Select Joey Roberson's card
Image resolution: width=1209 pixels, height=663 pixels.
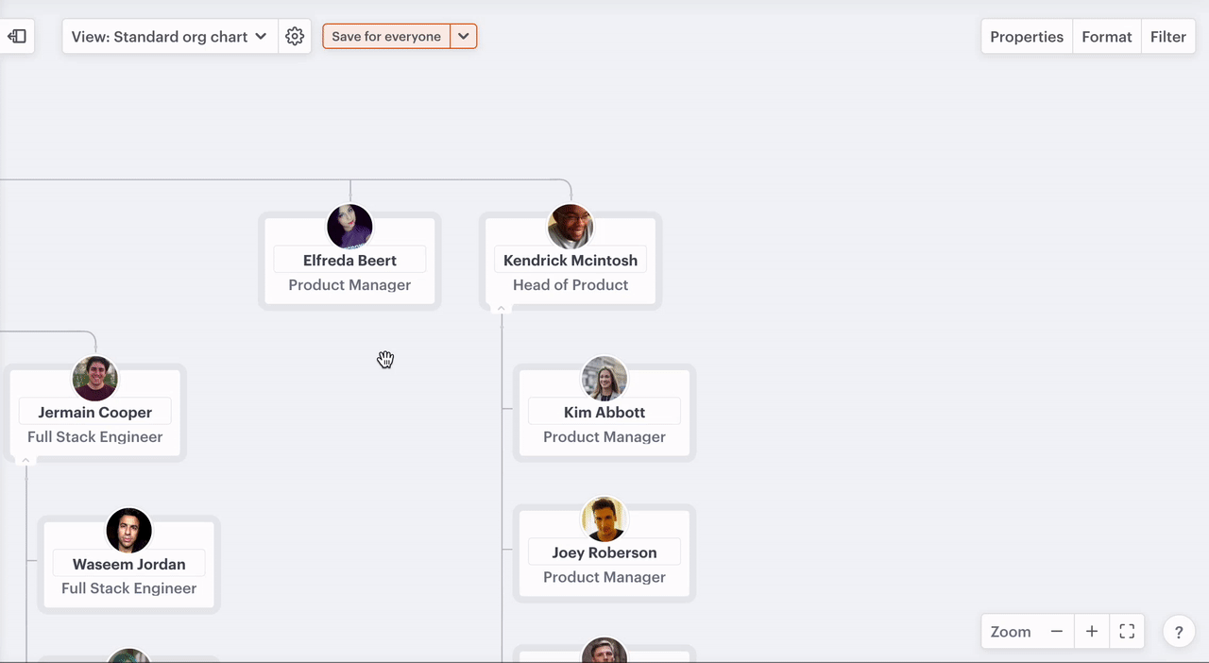click(604, 565)
